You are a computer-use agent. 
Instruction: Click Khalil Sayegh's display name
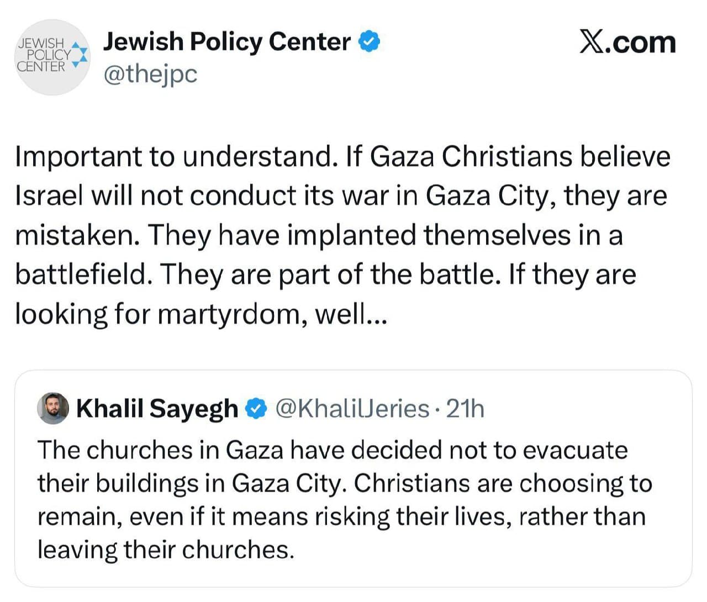(156, 409)
